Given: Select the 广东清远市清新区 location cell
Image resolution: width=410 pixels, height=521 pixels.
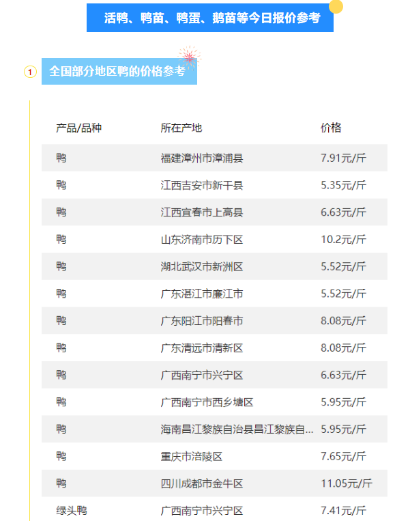Looking at the screenshot, I should click(x=202, y=348).
